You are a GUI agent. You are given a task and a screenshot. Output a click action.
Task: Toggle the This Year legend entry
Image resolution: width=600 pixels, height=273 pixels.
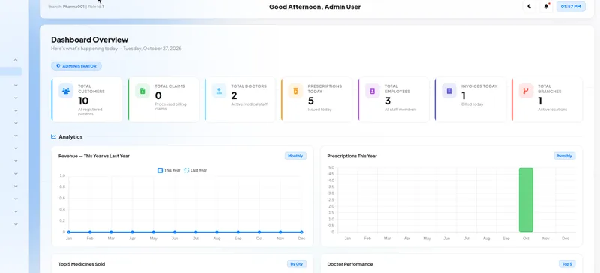pyautogui.click(x=169, y=170)
